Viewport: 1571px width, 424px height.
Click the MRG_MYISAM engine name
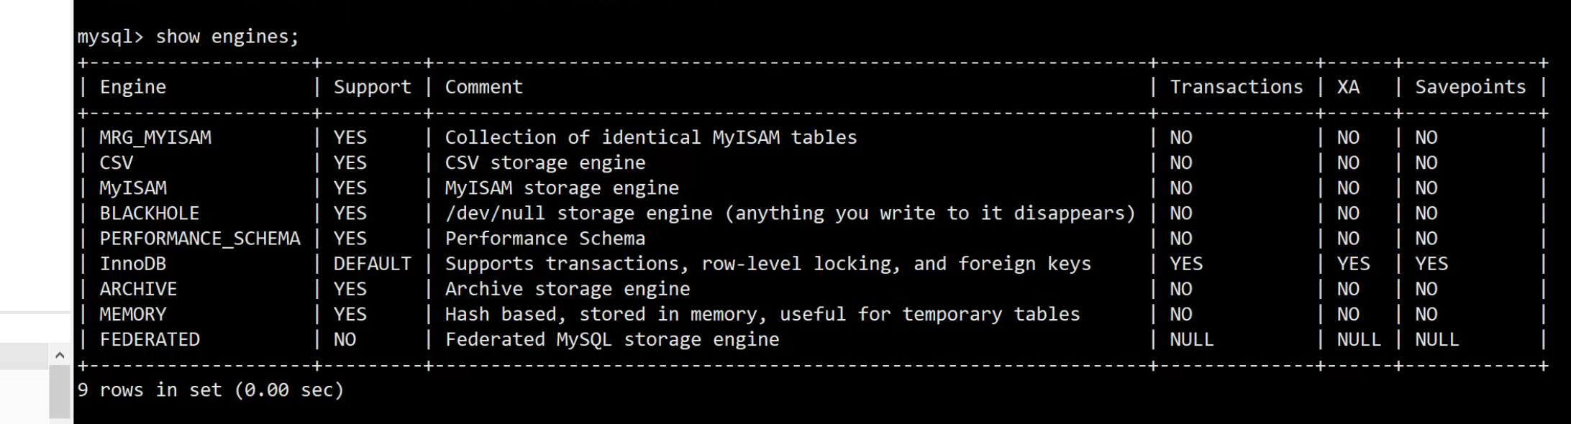[x=155, y=137]
